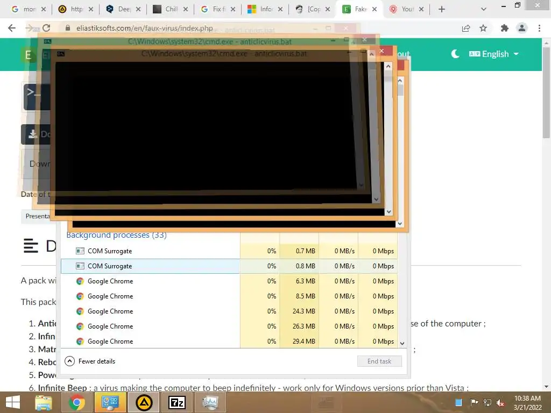Viewport: 551px width, 413px height.
Task: Click the muted volume tray icon
Action: (x=500, y=402)
